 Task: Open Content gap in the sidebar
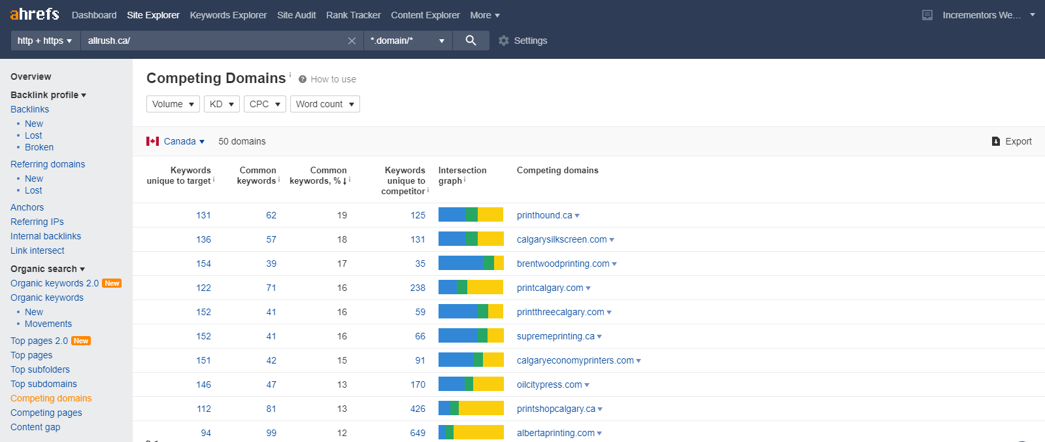tap(35, 427)
